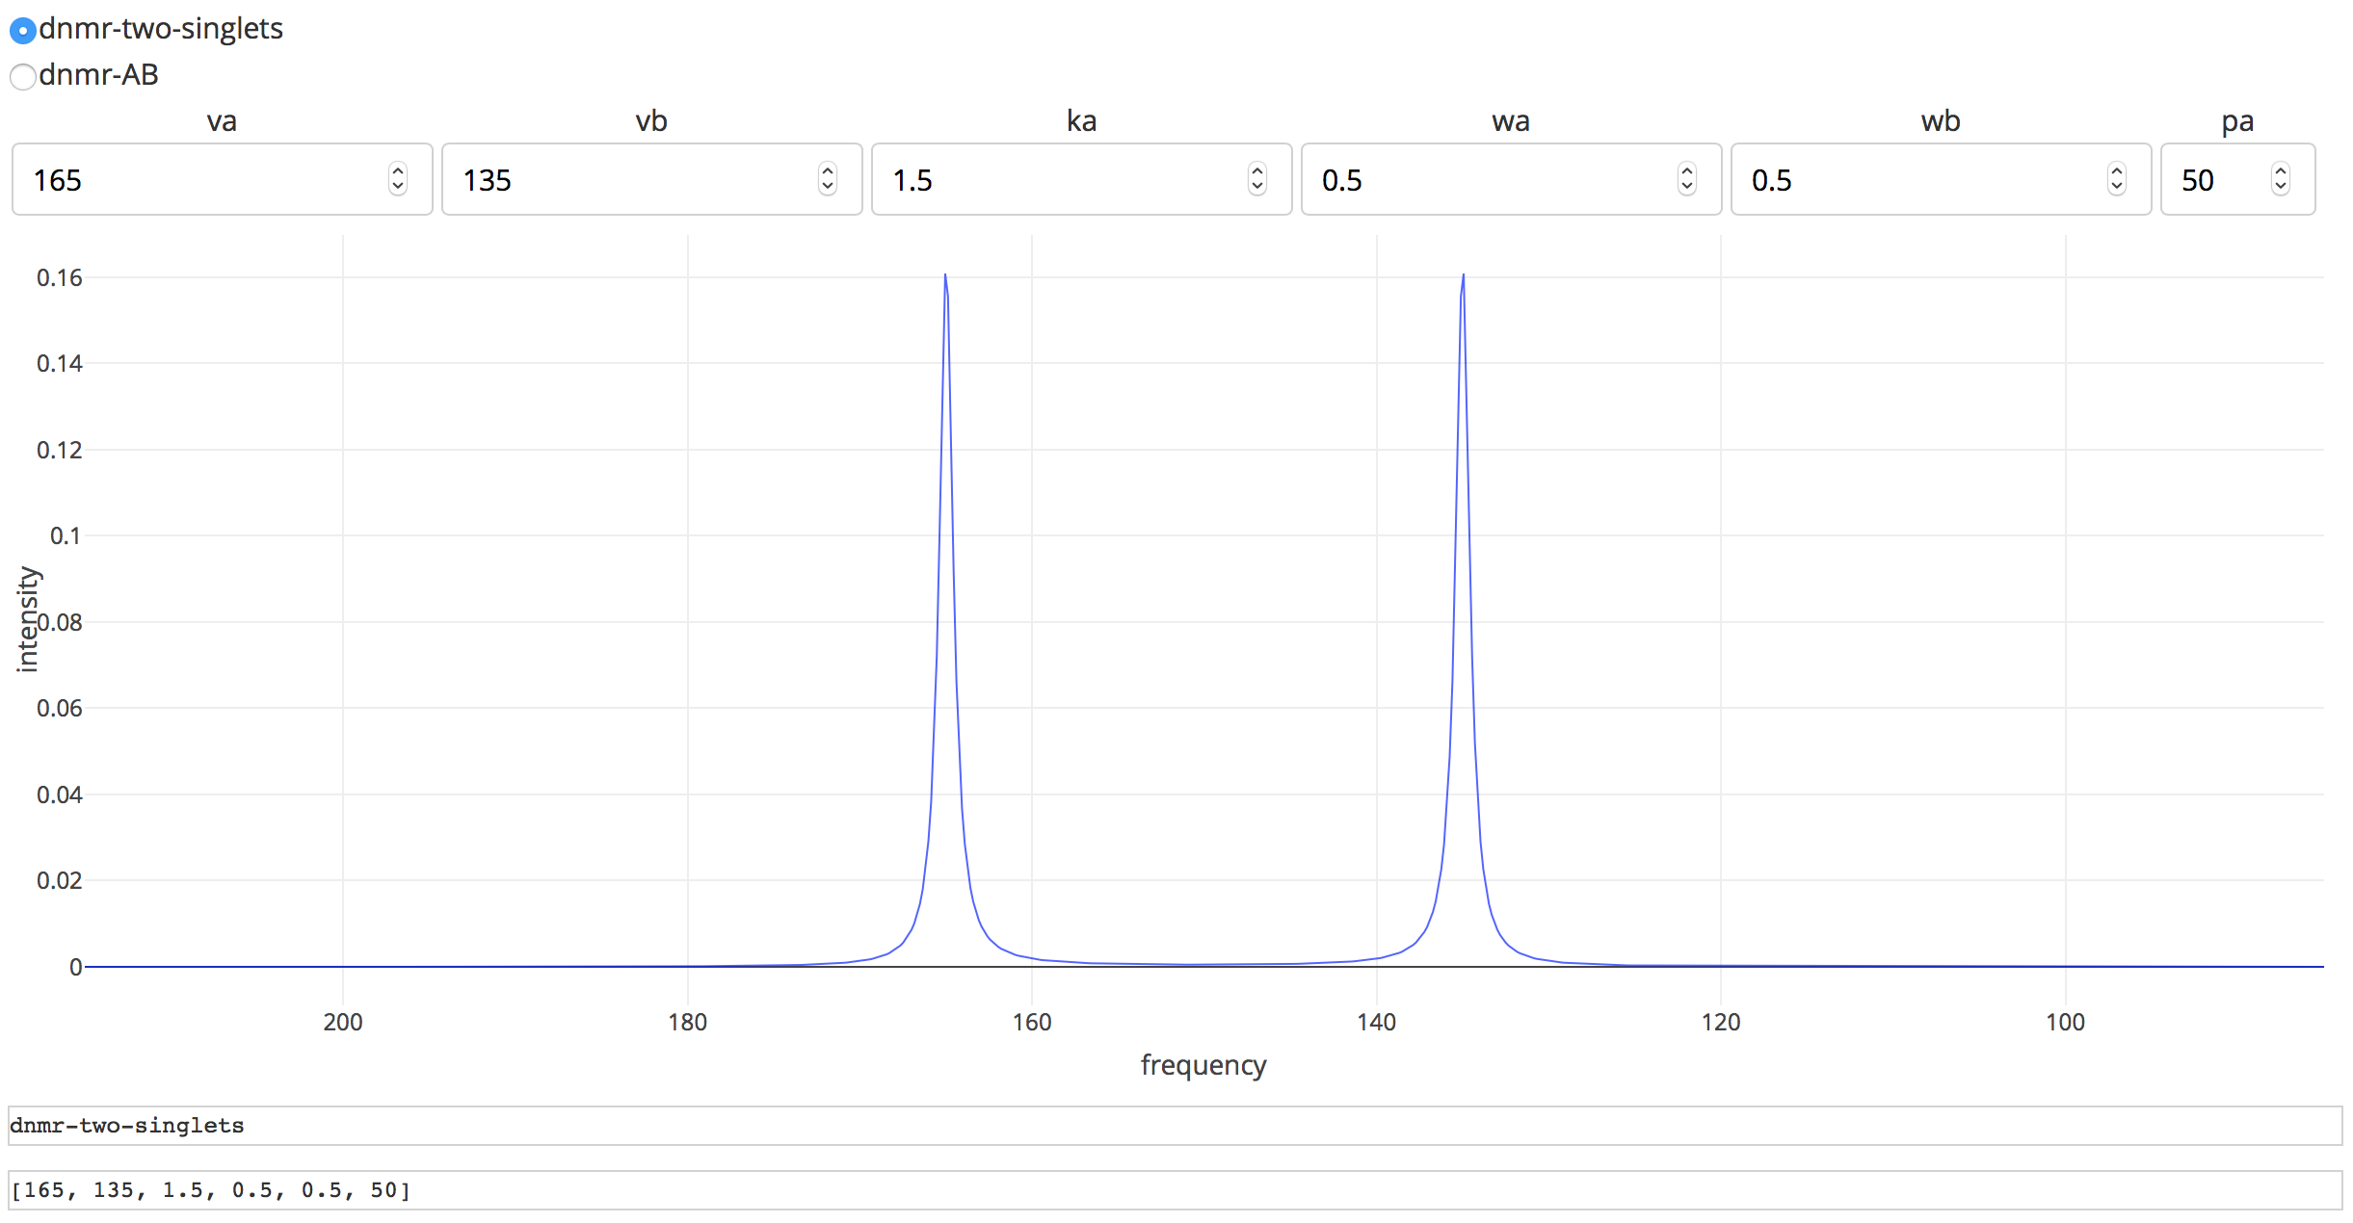
Task: Click the vb stepper arrows
Action: pyautogui.click(x=828, y=179)
